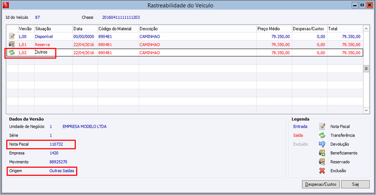Image resolution: width=376 pixels, height=195 pixels.
Task: Click the Transferência icon on version 1,02 row
Action: pos(12,52)
